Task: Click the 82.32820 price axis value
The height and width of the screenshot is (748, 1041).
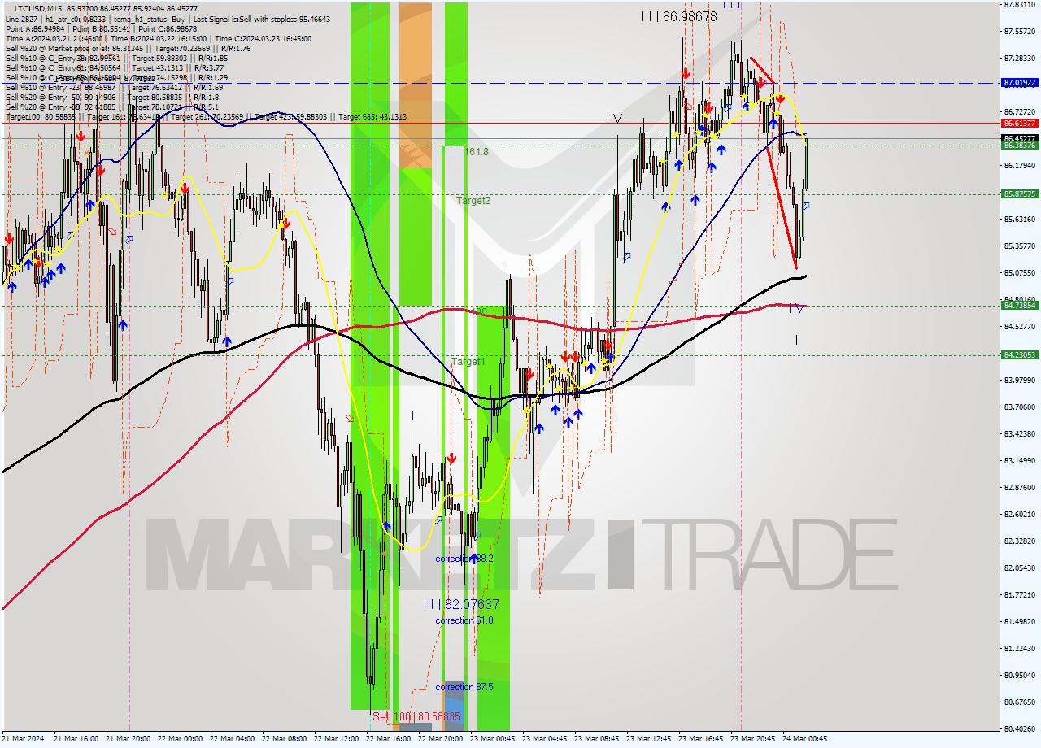Action: (1020, 541)
